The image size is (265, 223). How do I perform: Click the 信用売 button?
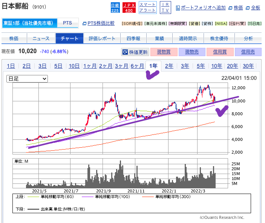[248, 52]
